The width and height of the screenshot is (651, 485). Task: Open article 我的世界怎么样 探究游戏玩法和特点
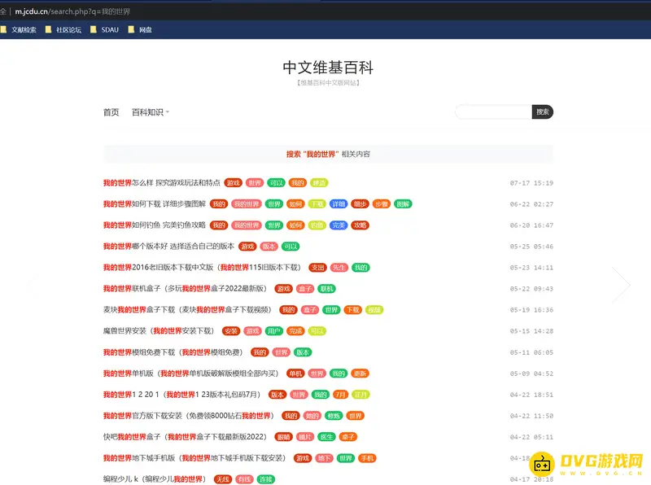pos(161,183)
